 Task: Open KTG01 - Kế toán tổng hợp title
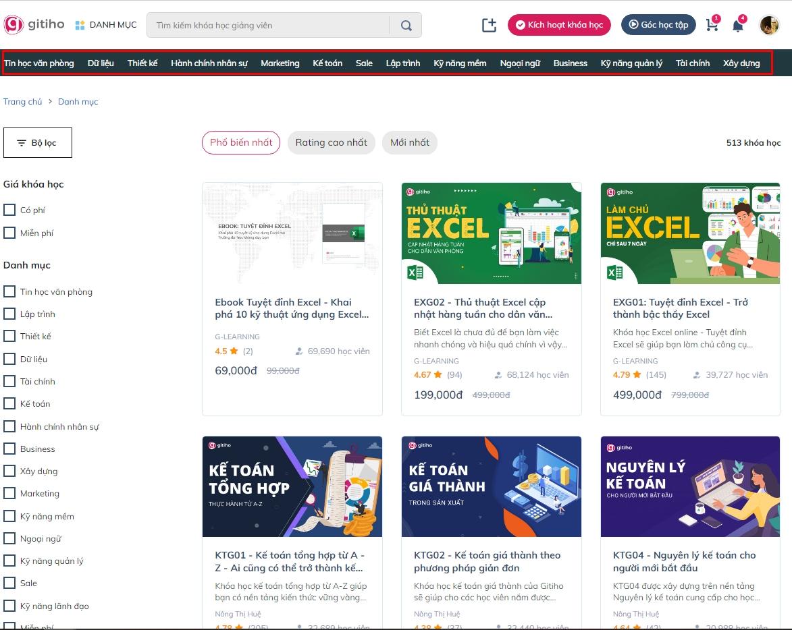tap(290, 561)
